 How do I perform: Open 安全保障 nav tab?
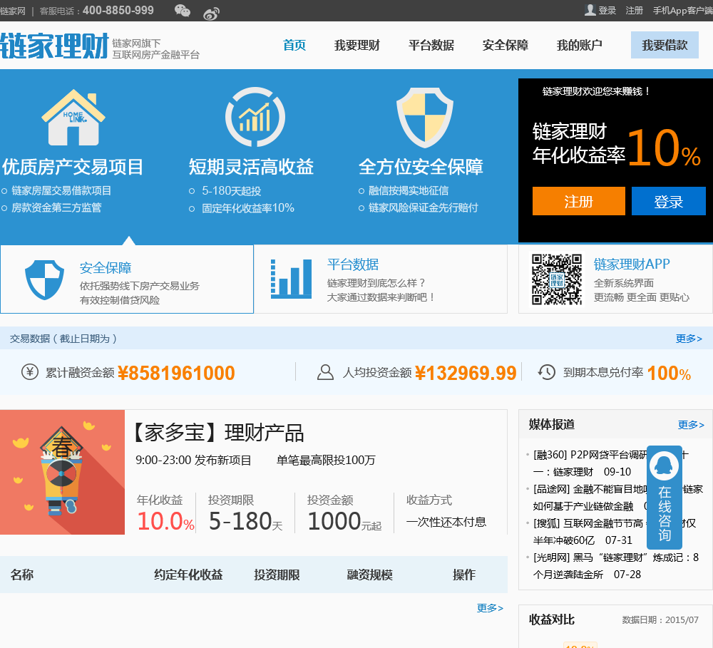[x=506, y=45]
